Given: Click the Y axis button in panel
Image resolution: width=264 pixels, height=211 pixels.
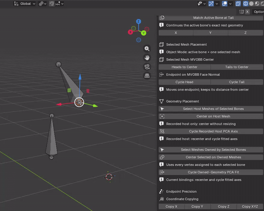Looking at the screenshot, I should point(210,33).
